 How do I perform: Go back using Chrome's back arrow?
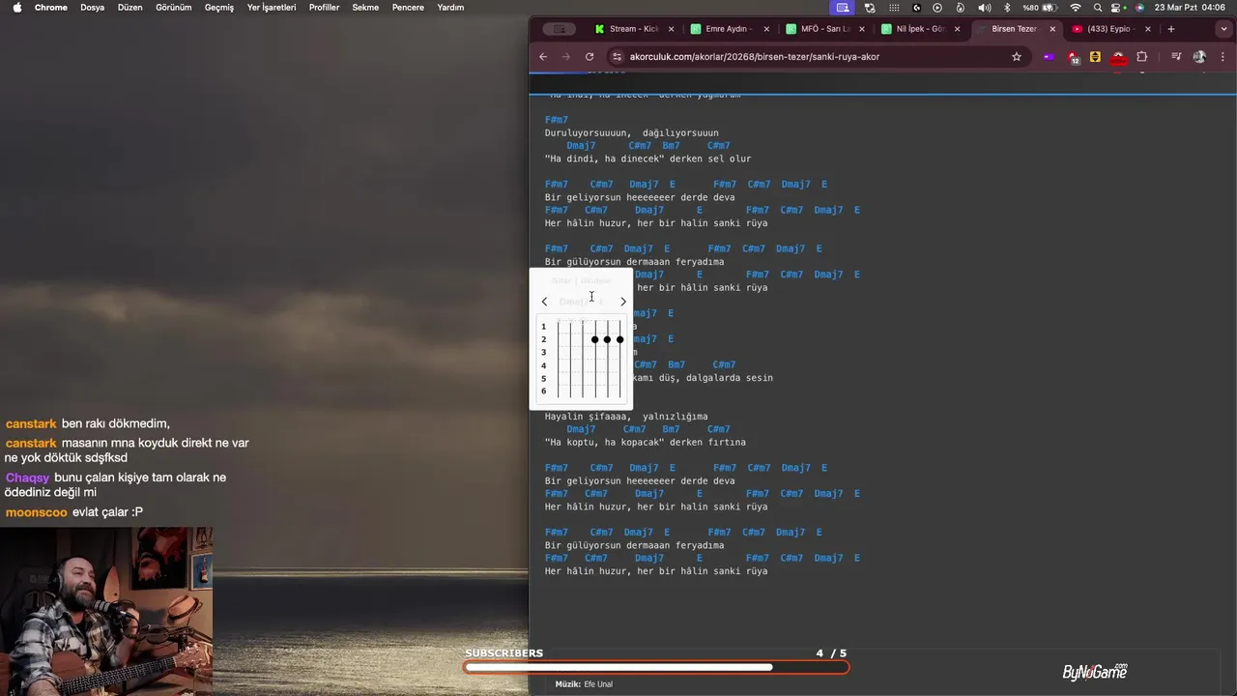click(543, 56)
